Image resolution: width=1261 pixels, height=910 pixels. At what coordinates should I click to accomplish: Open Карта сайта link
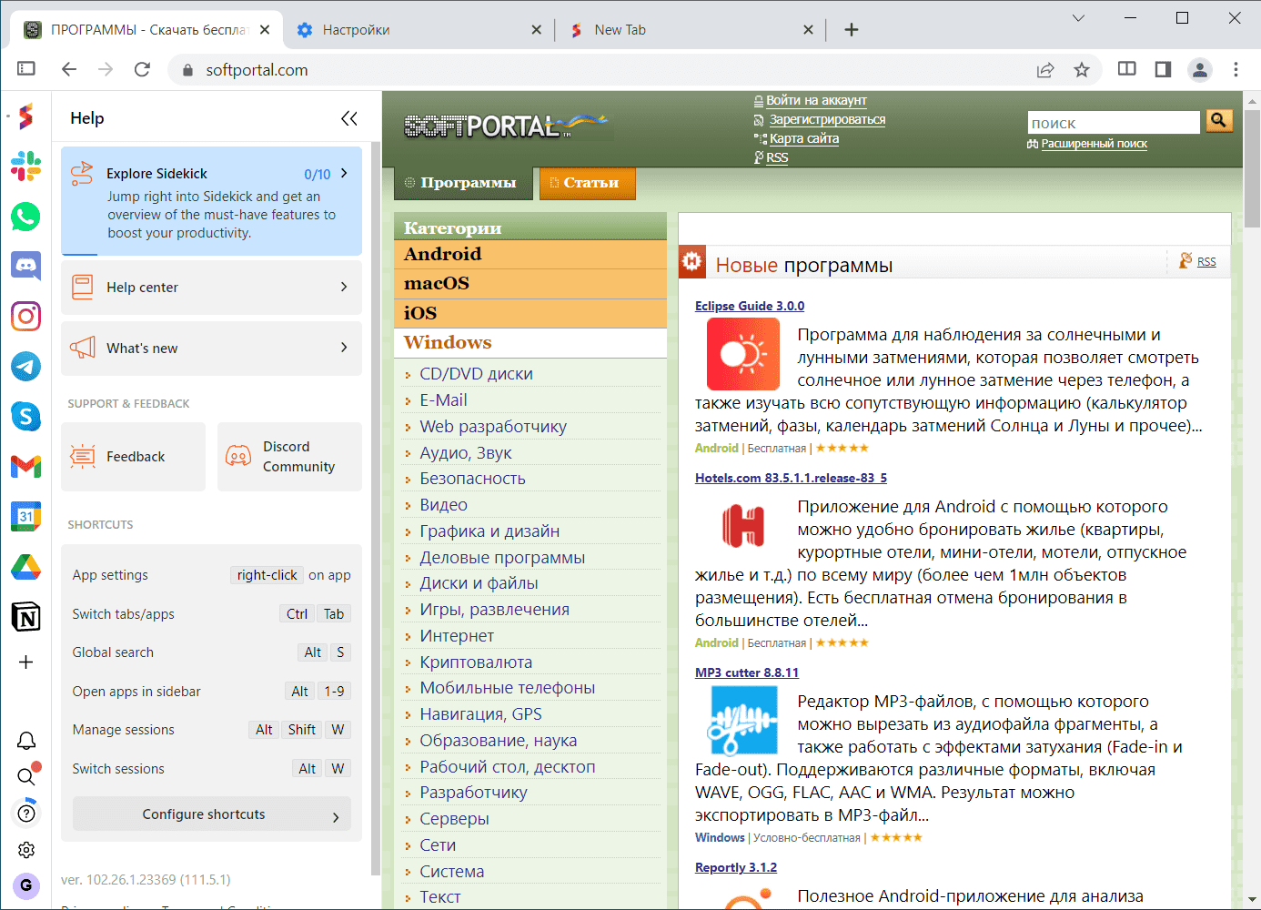[x=804, y=138]
